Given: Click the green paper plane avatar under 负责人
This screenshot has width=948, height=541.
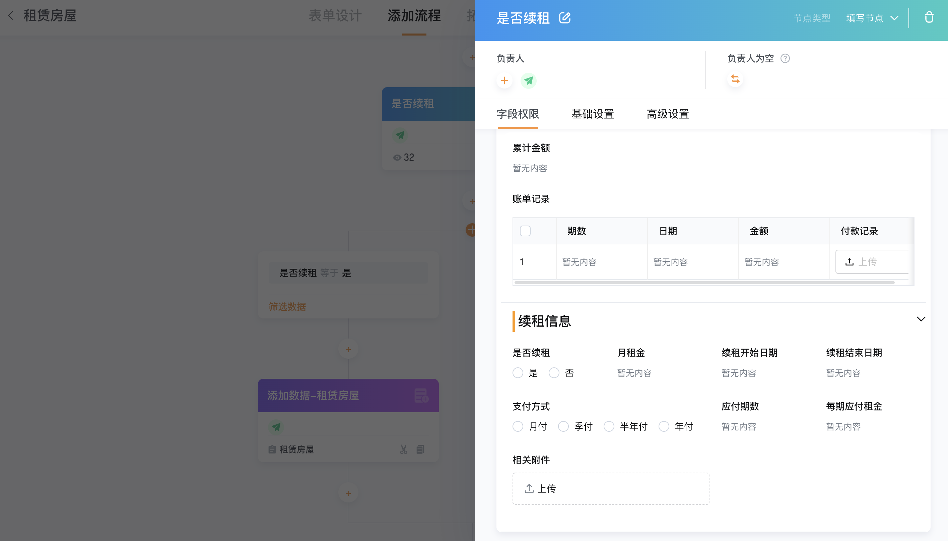Looking at the screenshot, I should tap(528, 81).
